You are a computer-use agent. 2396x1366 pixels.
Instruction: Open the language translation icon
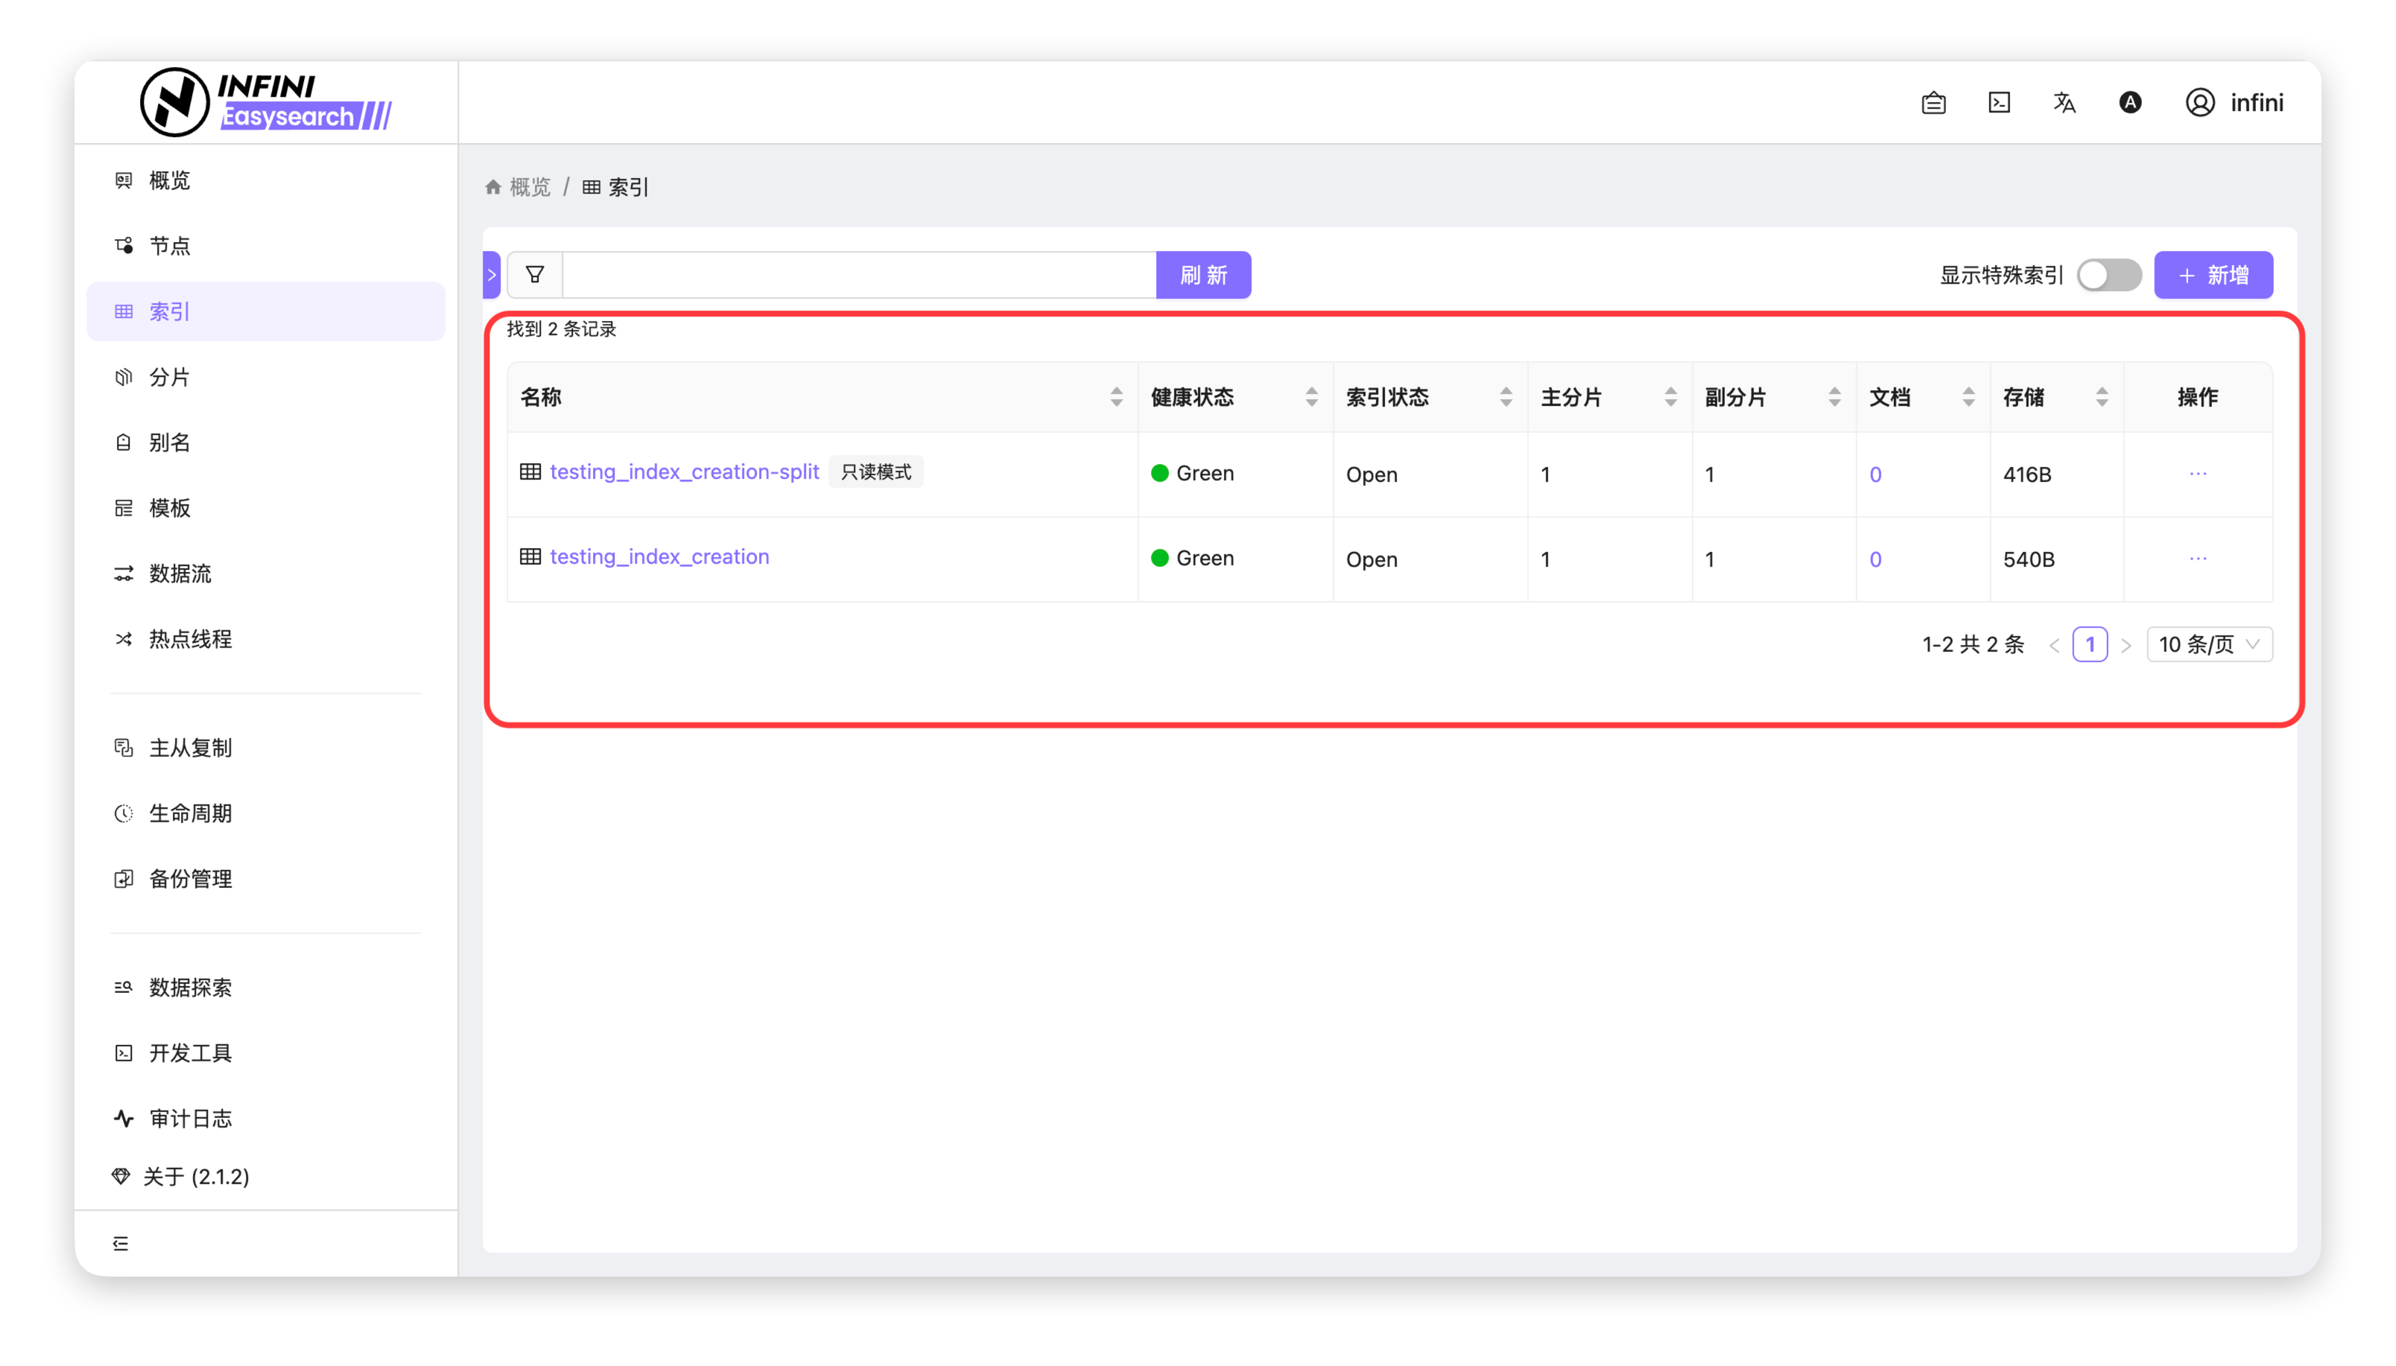pyautogui.click(x=2064, y=102)
